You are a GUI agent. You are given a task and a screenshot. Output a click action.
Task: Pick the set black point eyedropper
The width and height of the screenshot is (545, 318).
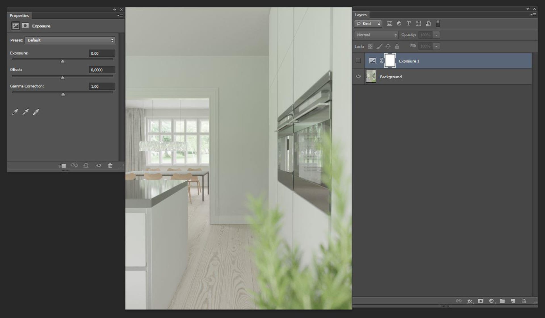point(15,112)
